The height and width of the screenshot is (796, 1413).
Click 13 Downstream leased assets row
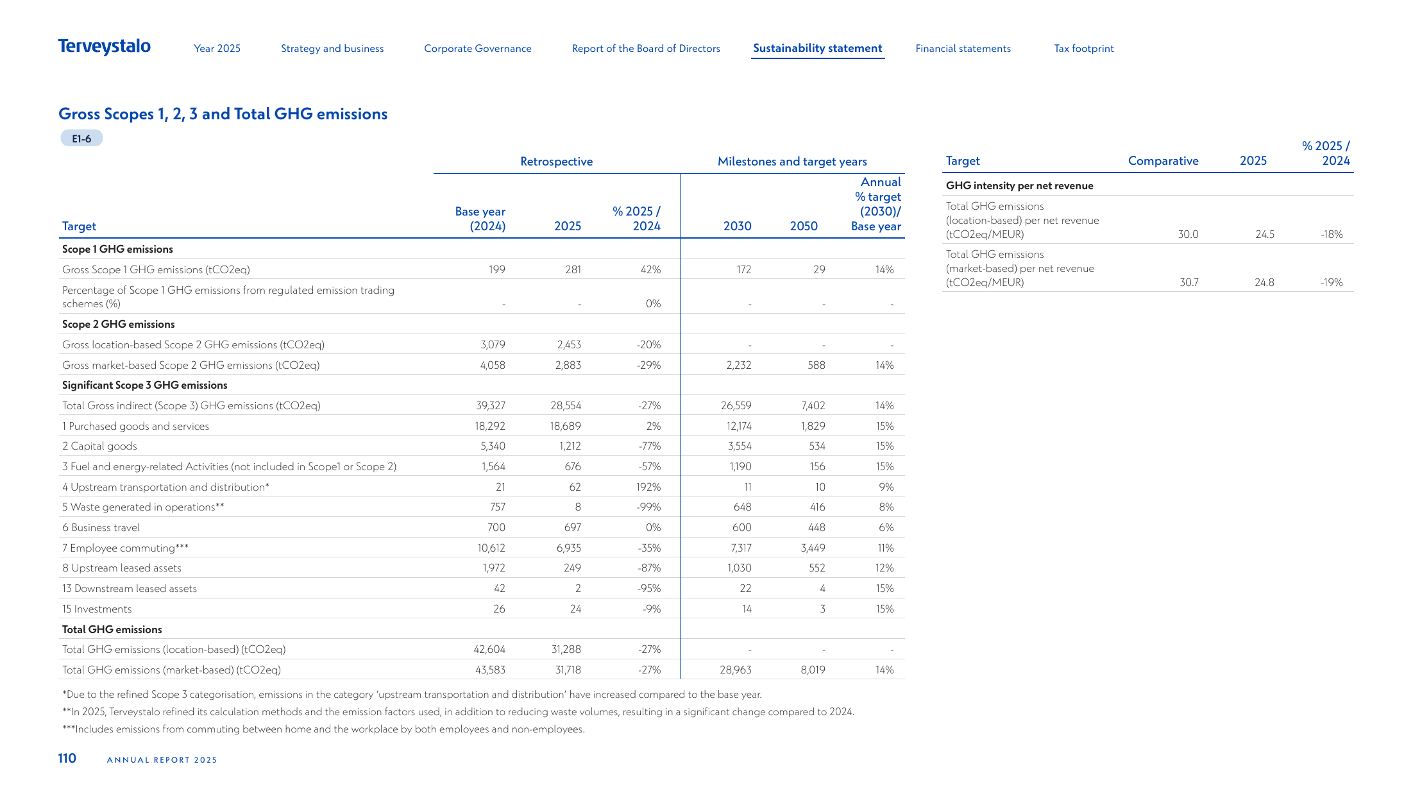tap(130, 589)
